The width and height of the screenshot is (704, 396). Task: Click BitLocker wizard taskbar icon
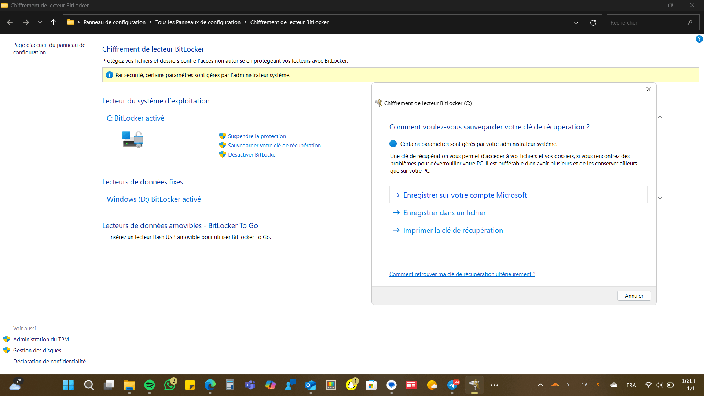474,385
